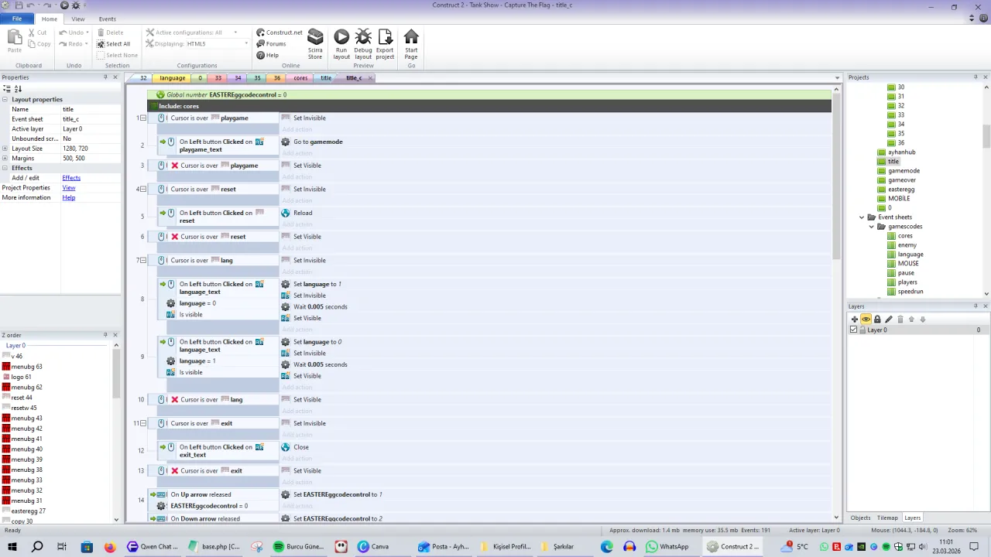Collapse event 1 using its minus box
Viewport: 991px width, 557px height.
pyautogui.click(x=143, y=118)
